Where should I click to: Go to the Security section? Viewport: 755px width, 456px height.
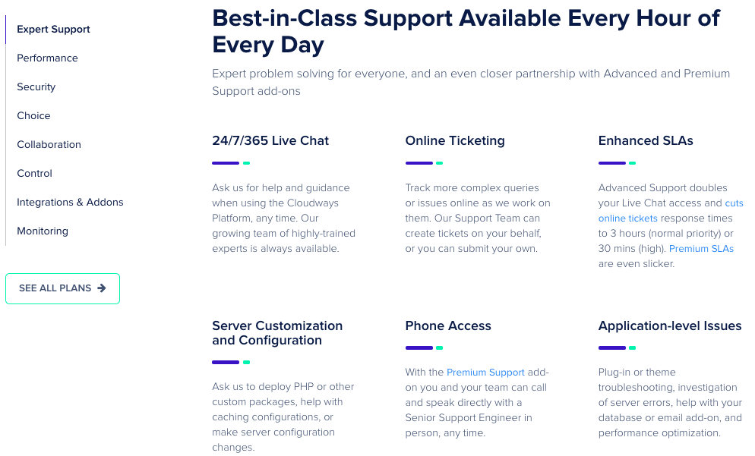[x=36, y=87]
